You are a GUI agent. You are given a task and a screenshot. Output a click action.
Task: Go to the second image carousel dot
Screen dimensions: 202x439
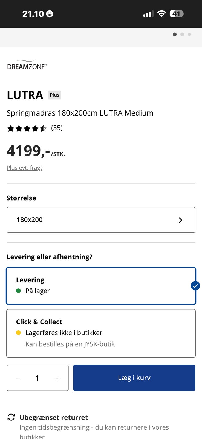[x=182, y=35]
